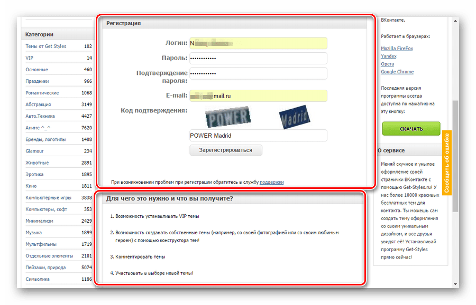
Task: Open the Отдельные элементы category
Action: 49,256
